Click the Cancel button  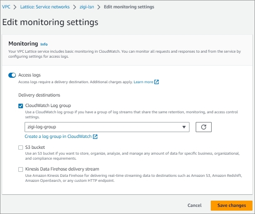click(x=194, y=205)
